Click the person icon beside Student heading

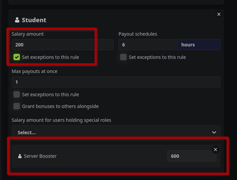(x=17, y=20)
